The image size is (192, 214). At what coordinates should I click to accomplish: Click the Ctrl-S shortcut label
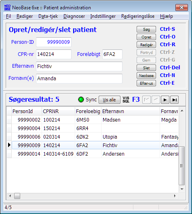pos(167,29)
